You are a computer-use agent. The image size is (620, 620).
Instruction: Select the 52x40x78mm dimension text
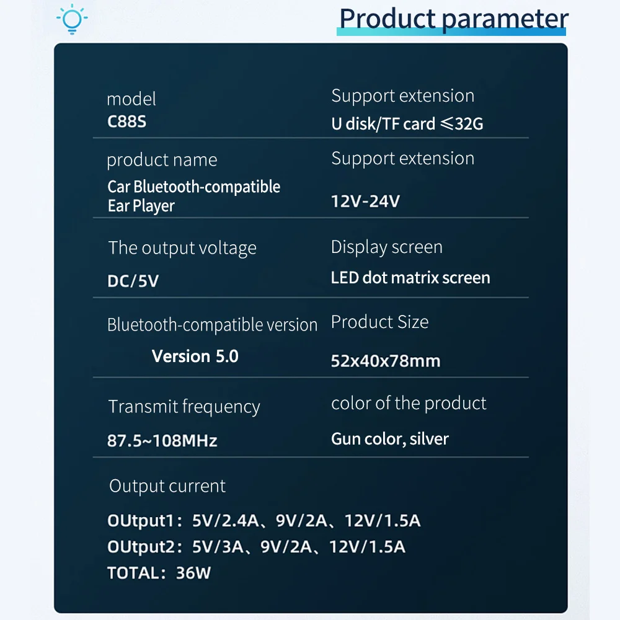(x=386, y=361)
